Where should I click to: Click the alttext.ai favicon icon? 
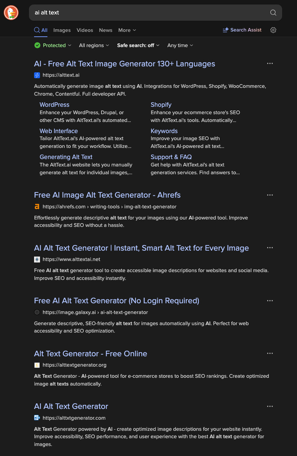click(x=37, y=75)
